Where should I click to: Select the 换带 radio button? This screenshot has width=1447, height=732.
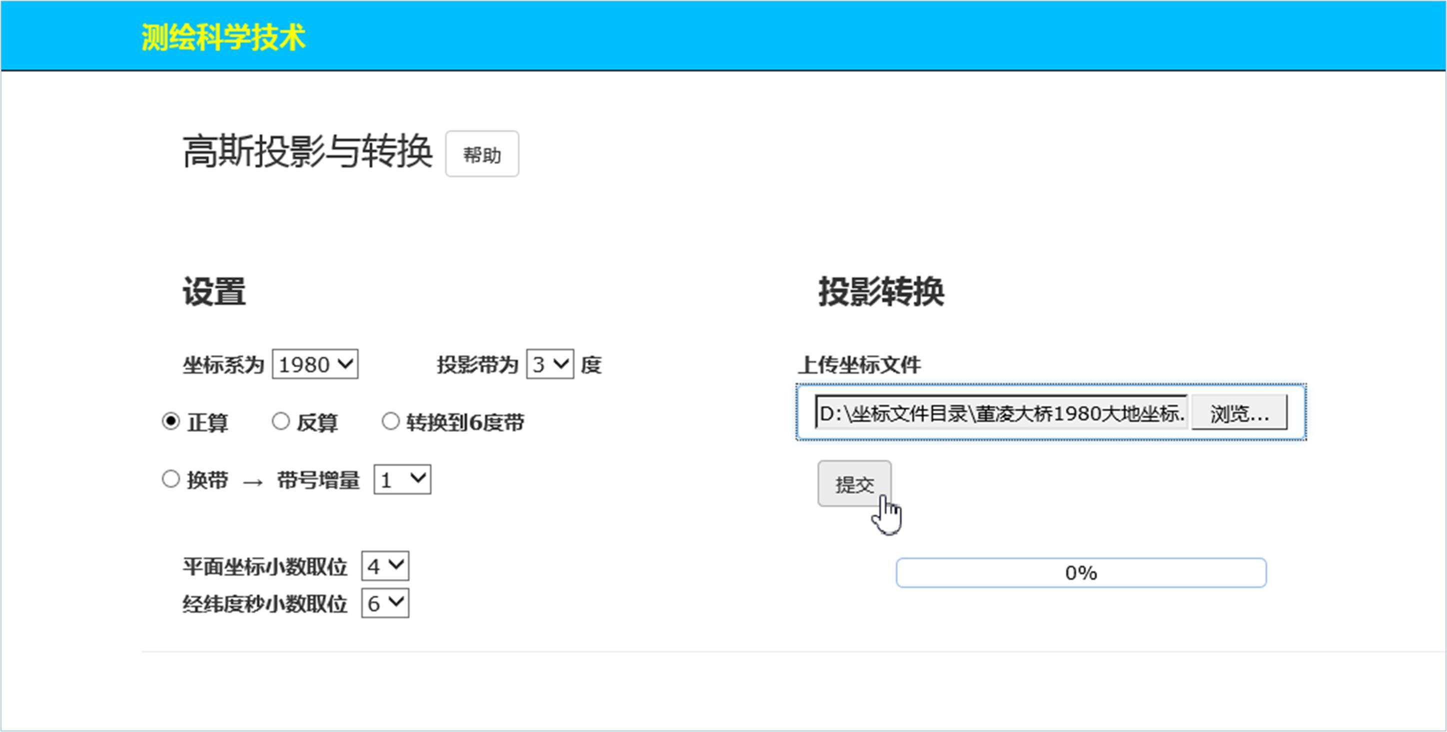pos(171,479)
